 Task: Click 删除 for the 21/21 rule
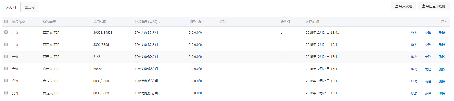coord(442,57)
